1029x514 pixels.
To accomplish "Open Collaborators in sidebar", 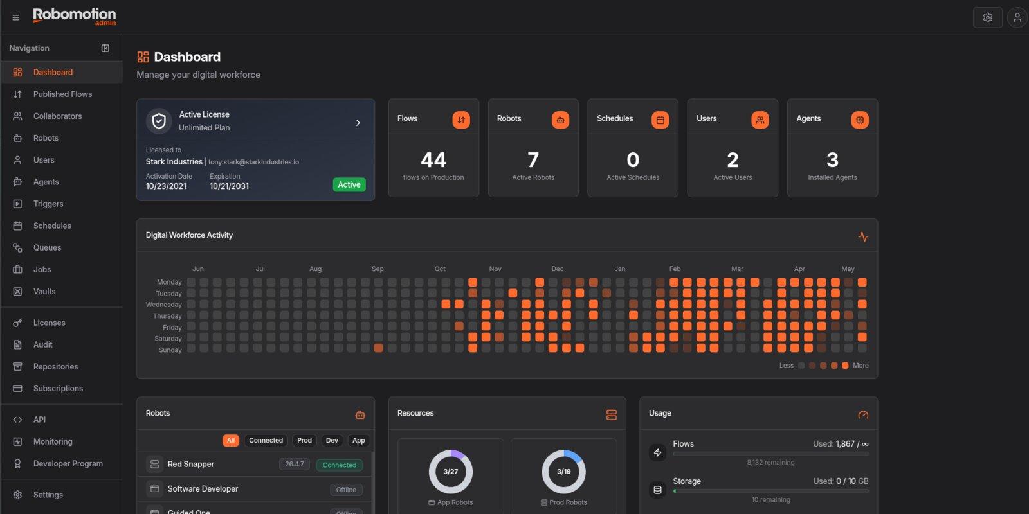I will point(62,116).
